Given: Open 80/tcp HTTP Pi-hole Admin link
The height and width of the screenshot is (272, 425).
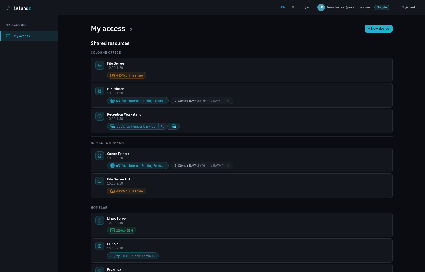Looking at the screenshot, I should pos(133,256).
